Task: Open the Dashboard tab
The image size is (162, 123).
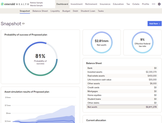Action: coord(62,4)
